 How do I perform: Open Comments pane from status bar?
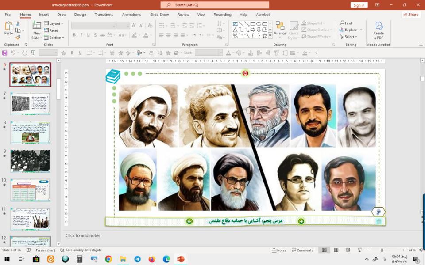302,250
